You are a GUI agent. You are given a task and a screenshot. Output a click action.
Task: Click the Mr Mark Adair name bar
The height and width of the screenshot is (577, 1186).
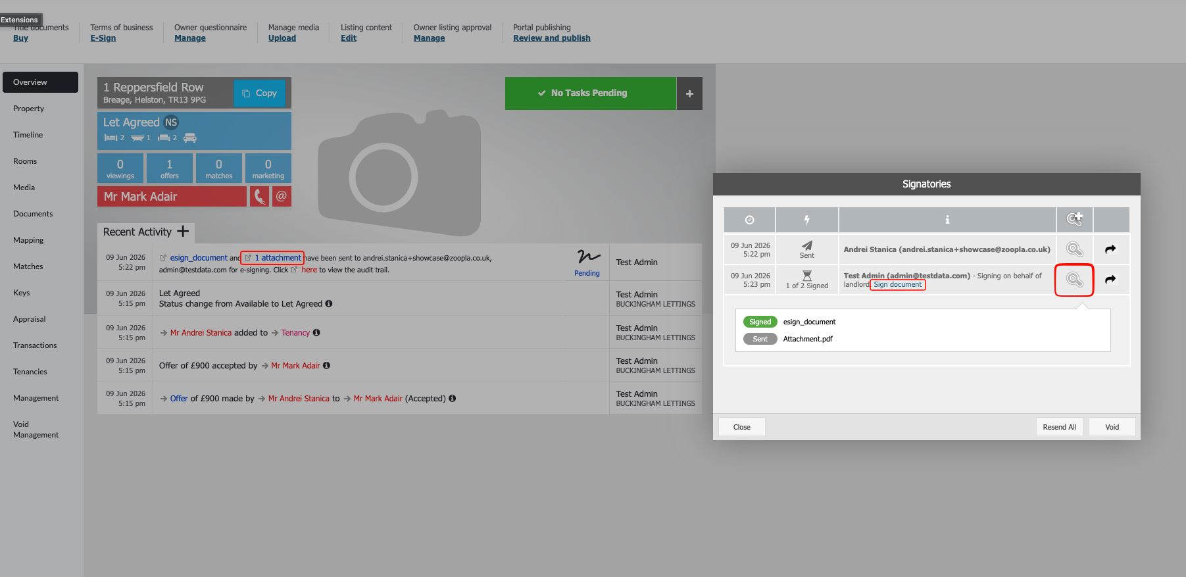172,196
